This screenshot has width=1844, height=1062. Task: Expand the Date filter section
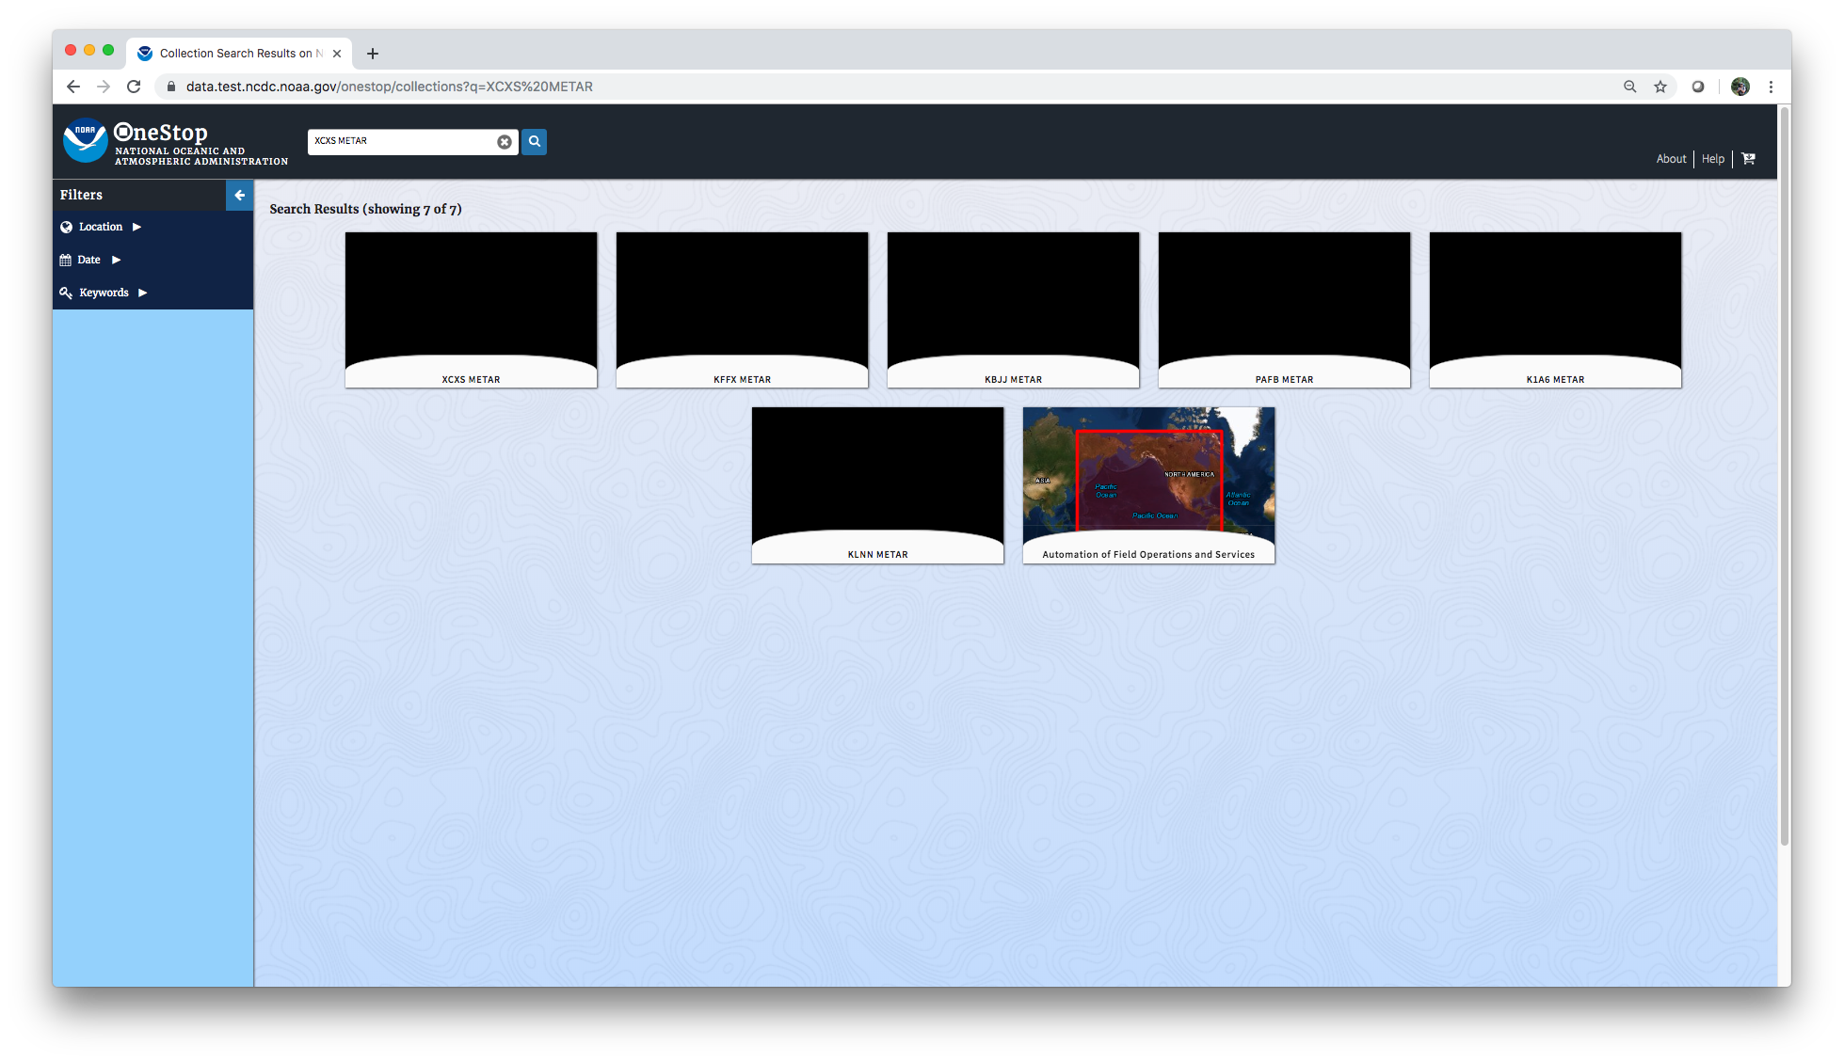[116, 260]
